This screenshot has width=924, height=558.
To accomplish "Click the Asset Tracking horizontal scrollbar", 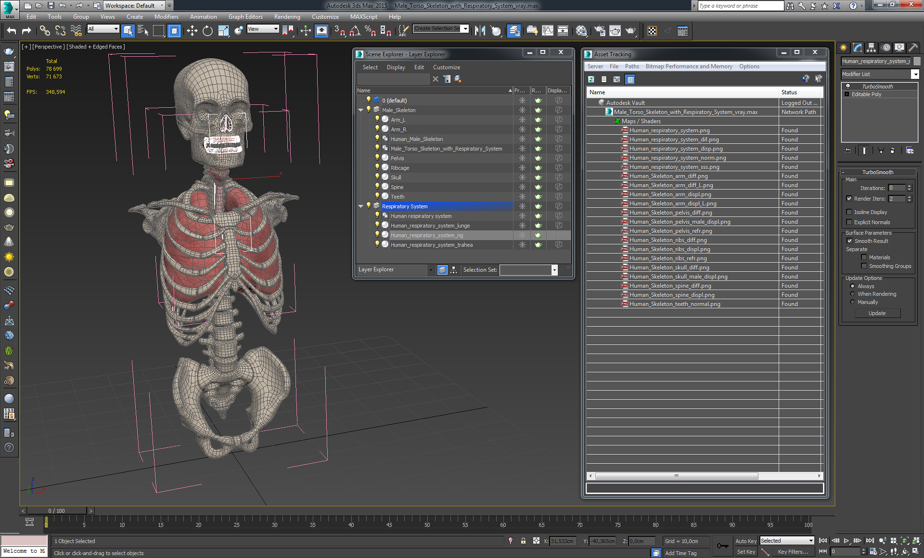I will pyautogui.click(x=677, y=476).
